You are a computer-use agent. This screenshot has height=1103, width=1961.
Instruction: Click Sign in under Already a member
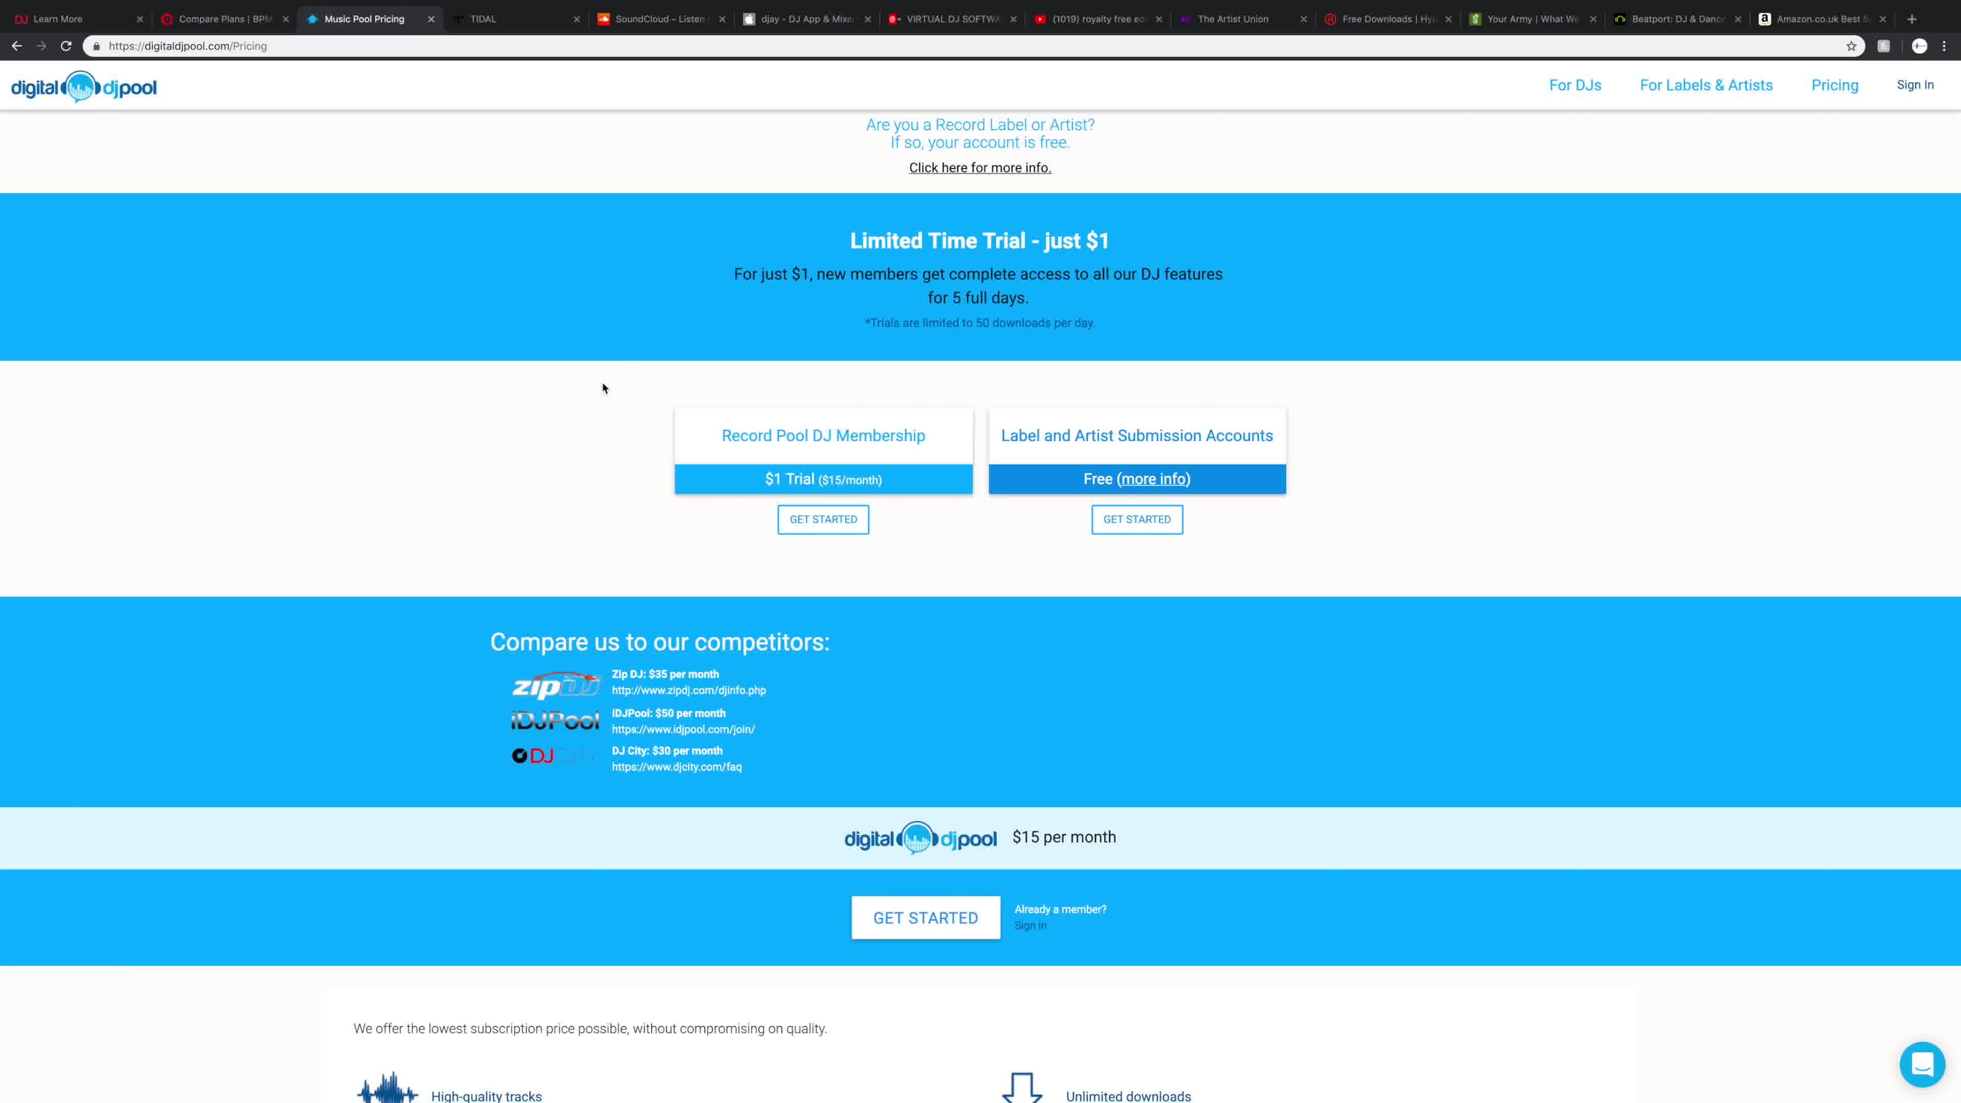[x=1030, y=926]
